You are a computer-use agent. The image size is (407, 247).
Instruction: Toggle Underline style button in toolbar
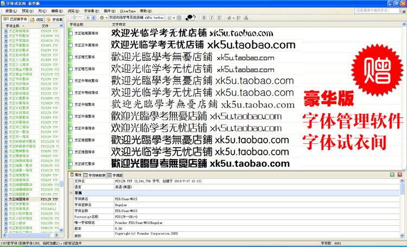point(219,18)
